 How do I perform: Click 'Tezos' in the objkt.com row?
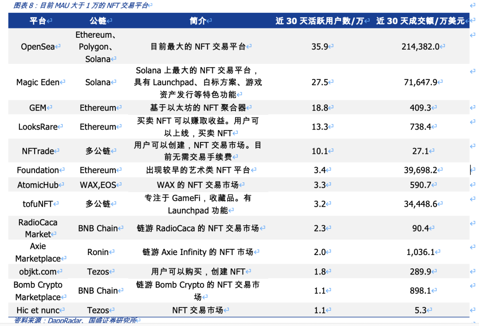point(98,272)
